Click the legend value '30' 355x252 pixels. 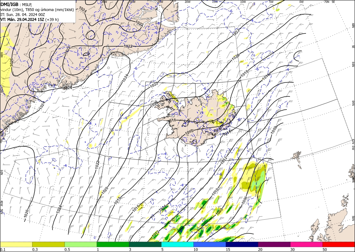(293, 250)
